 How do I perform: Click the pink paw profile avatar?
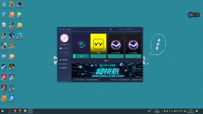tap(64, 38)
